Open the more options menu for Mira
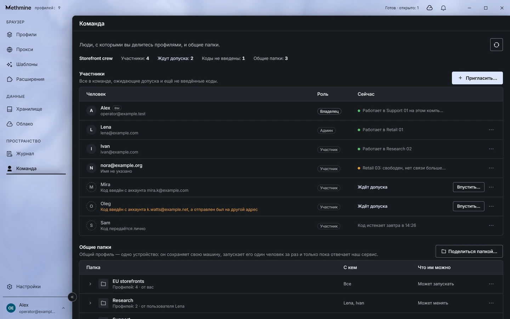This screenshot has height=319, width=510. (x=491, y=187)
